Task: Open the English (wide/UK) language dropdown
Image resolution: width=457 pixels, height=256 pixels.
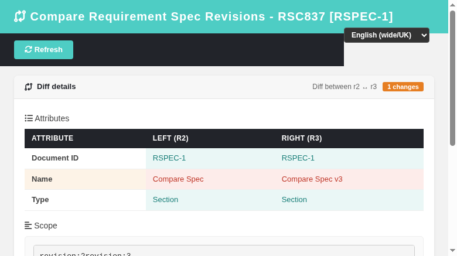Action: 387,35
